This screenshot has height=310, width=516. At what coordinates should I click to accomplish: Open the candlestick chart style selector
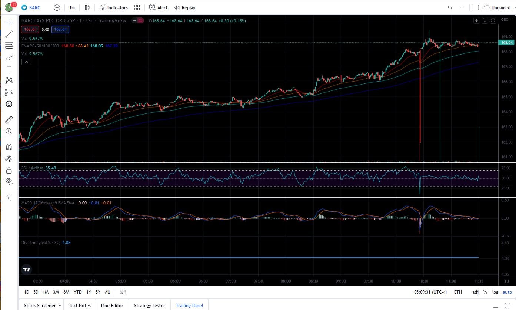(x=87, y=7)
